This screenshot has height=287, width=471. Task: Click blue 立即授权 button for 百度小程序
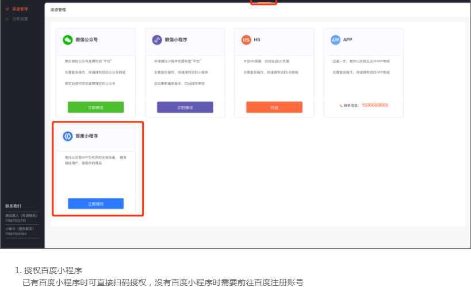[x=96, y=204]
